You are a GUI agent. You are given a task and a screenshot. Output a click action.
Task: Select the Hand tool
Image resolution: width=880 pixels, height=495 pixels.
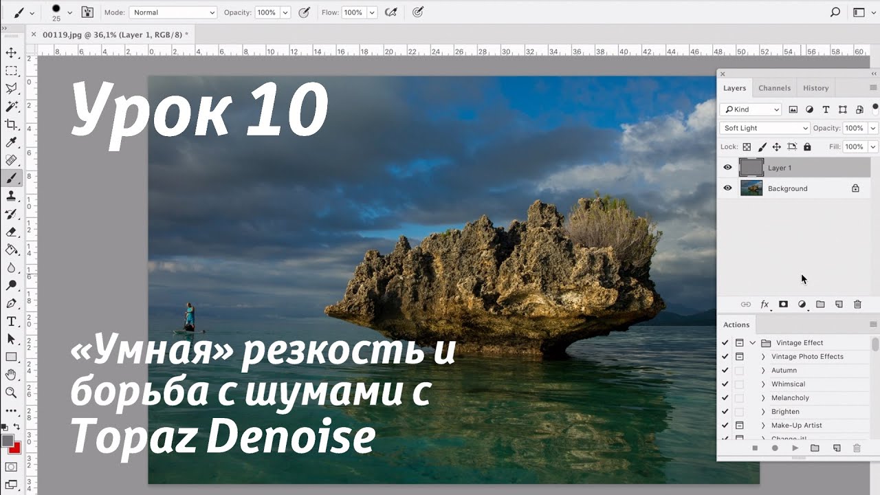pyautogui.click(x=11, y=375)
